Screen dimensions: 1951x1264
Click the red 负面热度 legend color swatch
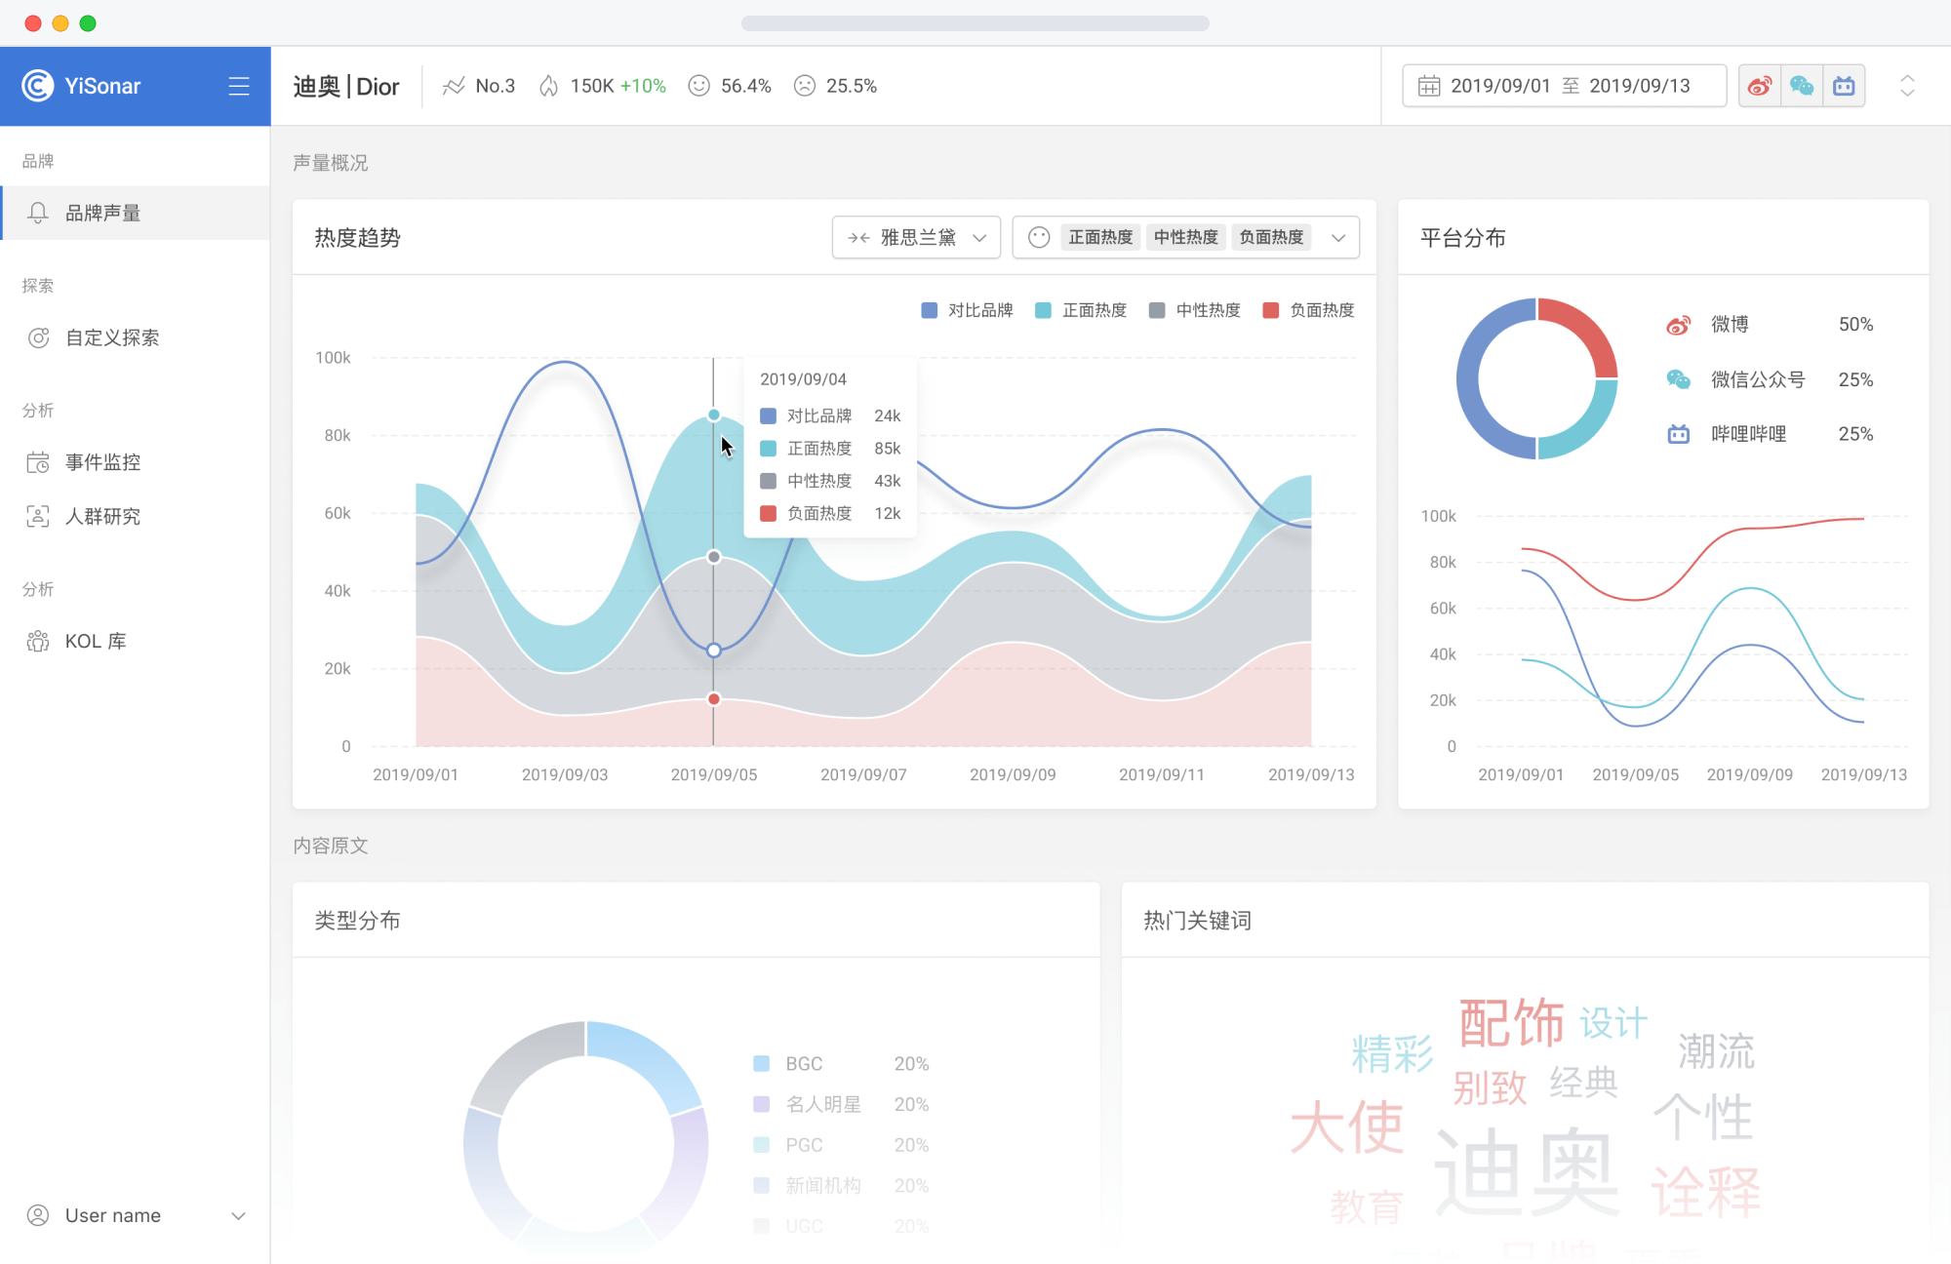pyautogui.click(x=1271, y=310)
